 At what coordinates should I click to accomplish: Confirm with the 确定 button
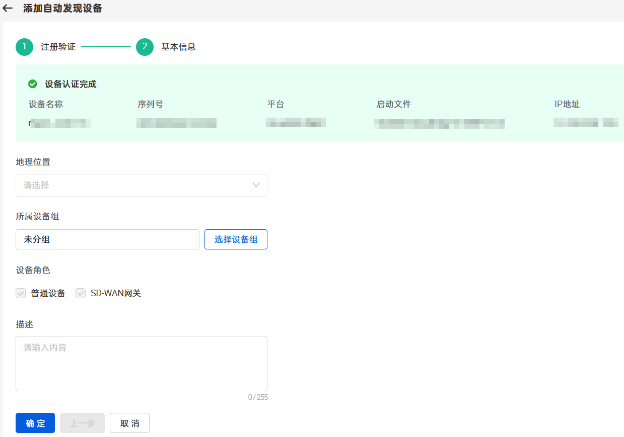point(35,423)
